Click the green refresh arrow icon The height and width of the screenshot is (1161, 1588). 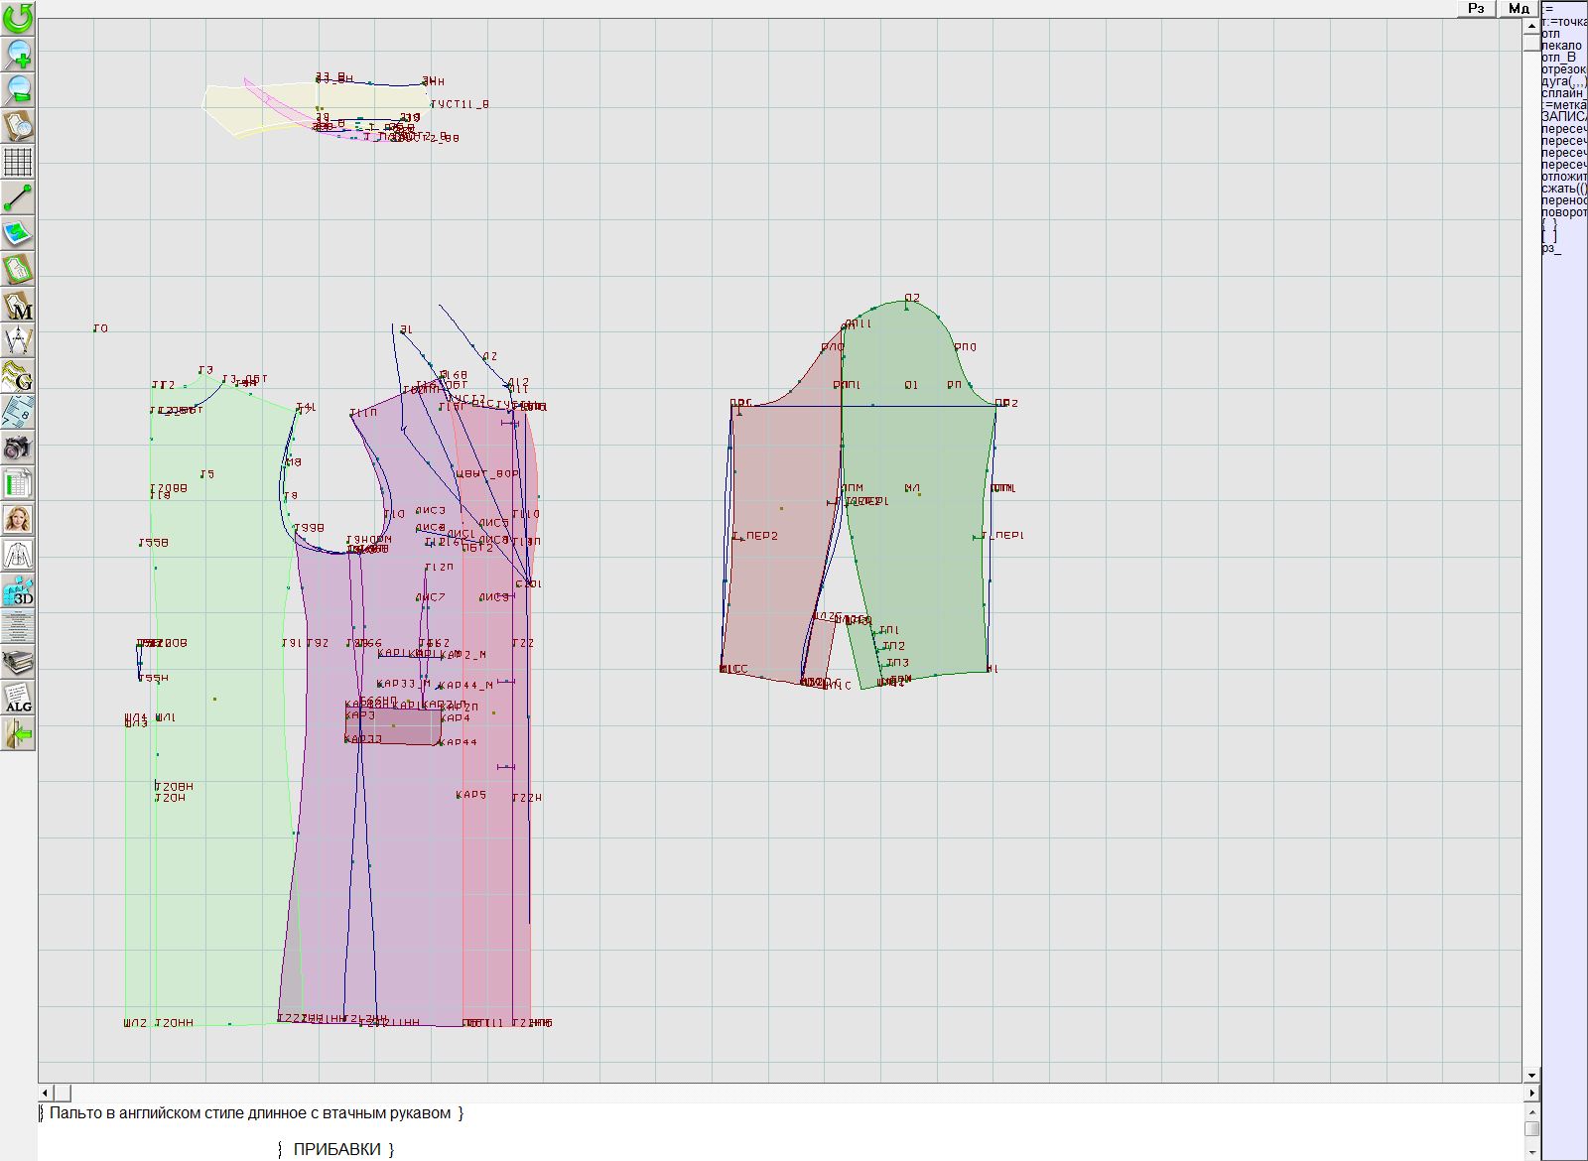18,18
